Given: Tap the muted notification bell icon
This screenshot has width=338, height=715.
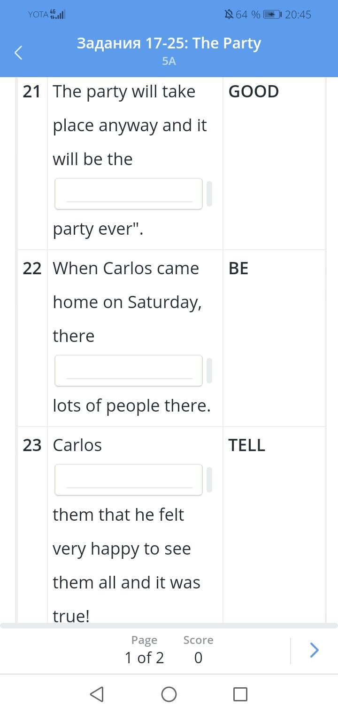Looking at the screenshot, I should (x=229, y=15).
